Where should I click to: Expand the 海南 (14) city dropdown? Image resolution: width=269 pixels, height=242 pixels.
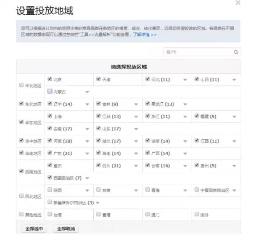[136, 154]
